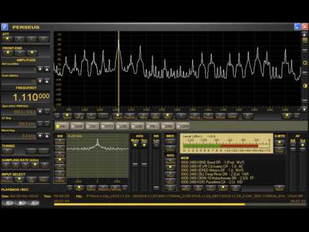Select the third ATT attenuator button (-20 dB)
The width and height of the screenshot is (309, 232).
point(32,39)
